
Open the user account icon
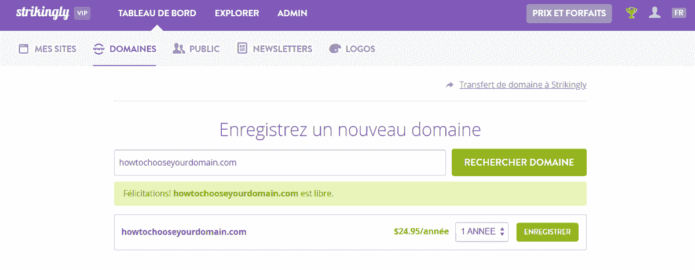point(655,13)
